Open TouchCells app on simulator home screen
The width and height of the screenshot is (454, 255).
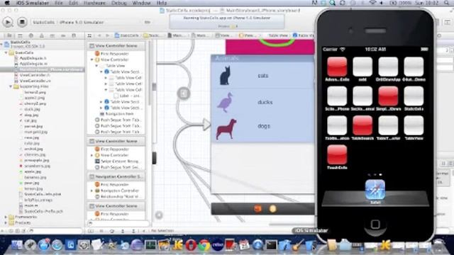click(x=337, y=157)
